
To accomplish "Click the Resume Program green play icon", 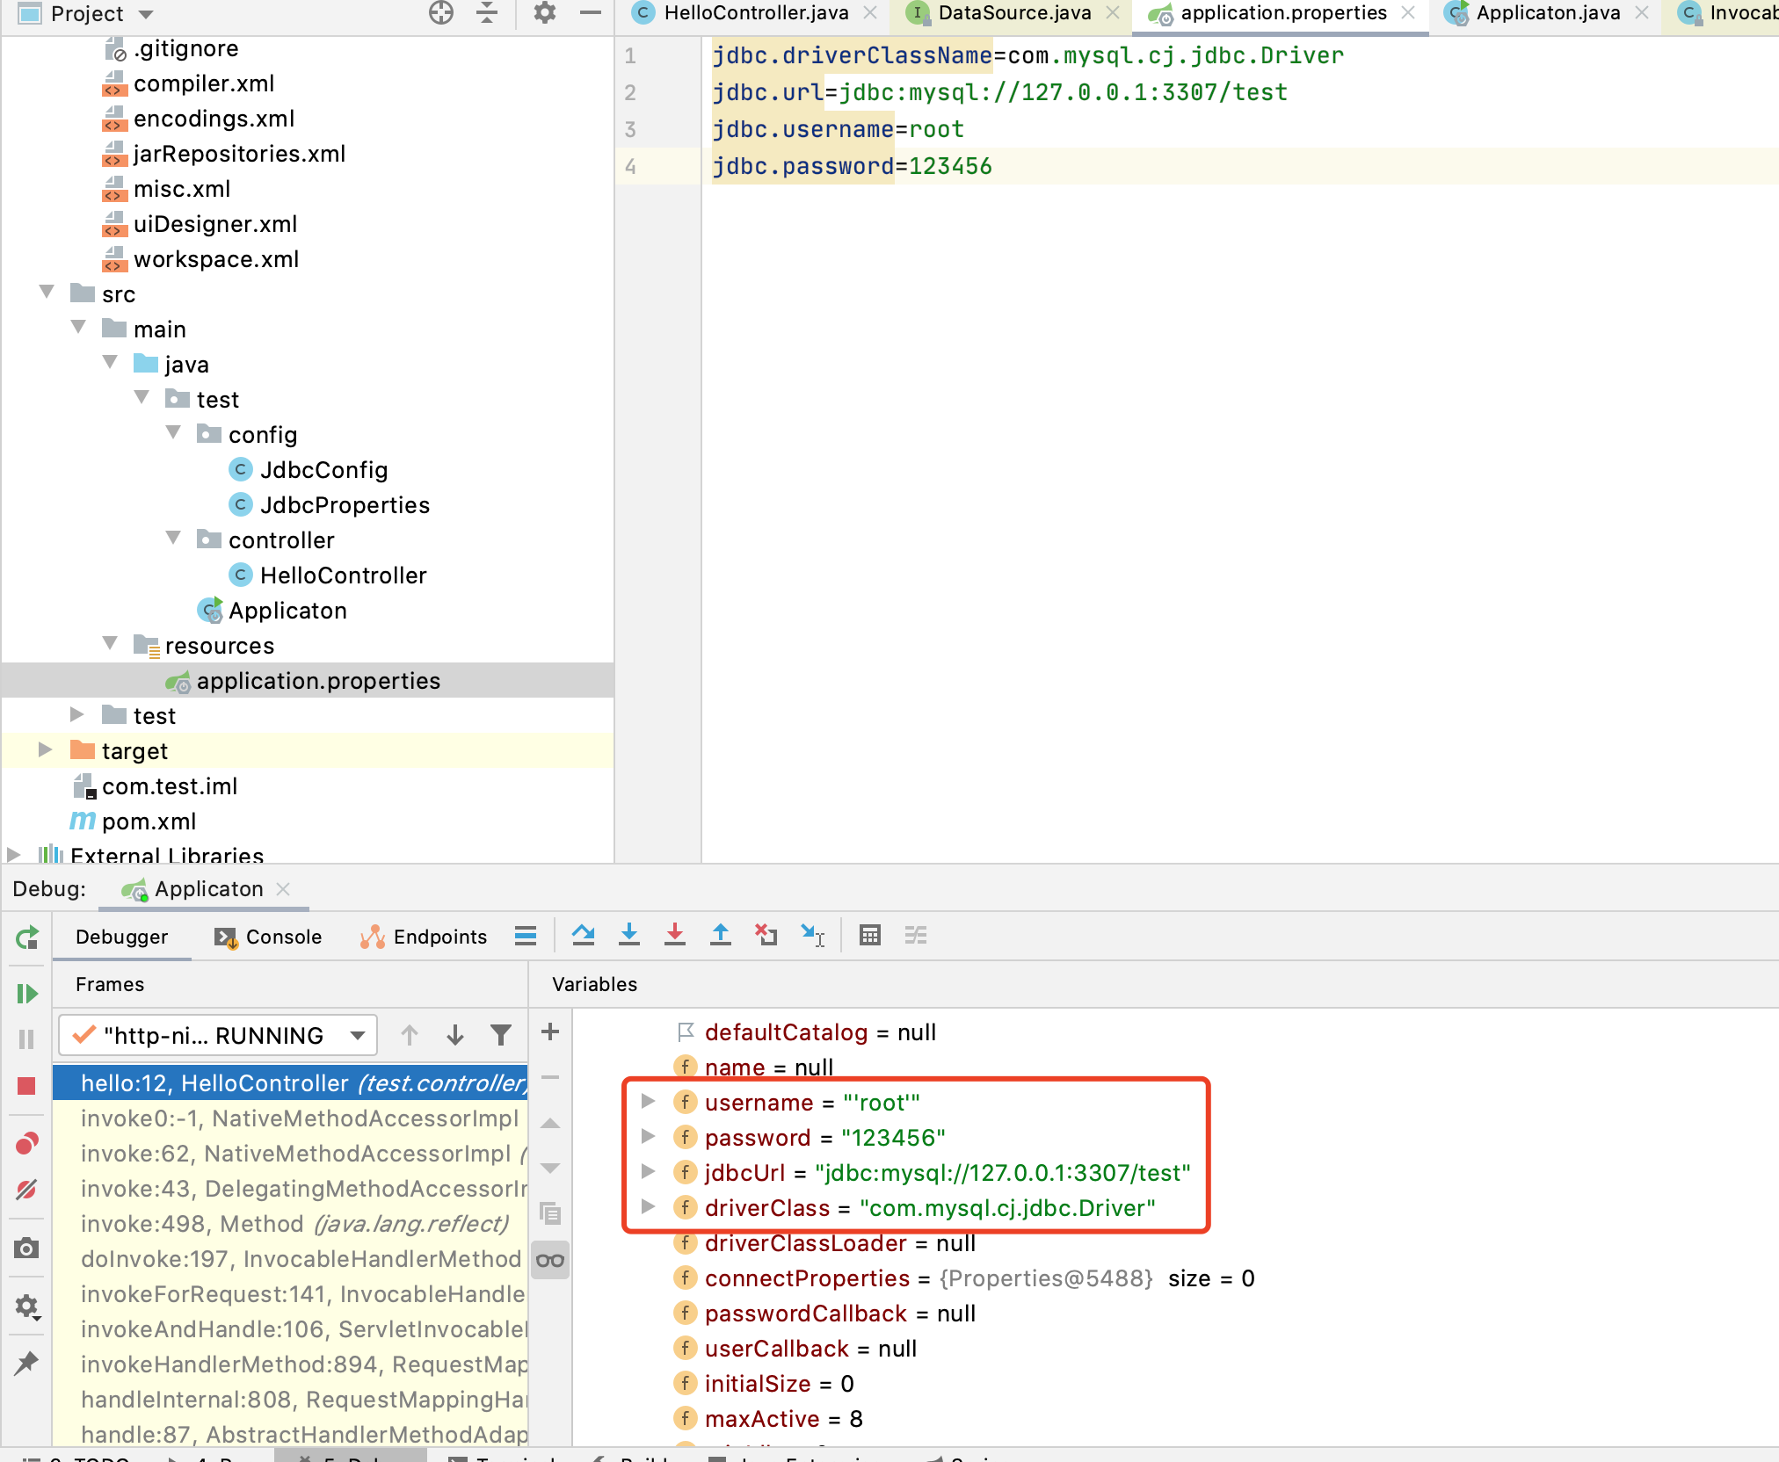I will pyautogui.click(x=26, y=994).
